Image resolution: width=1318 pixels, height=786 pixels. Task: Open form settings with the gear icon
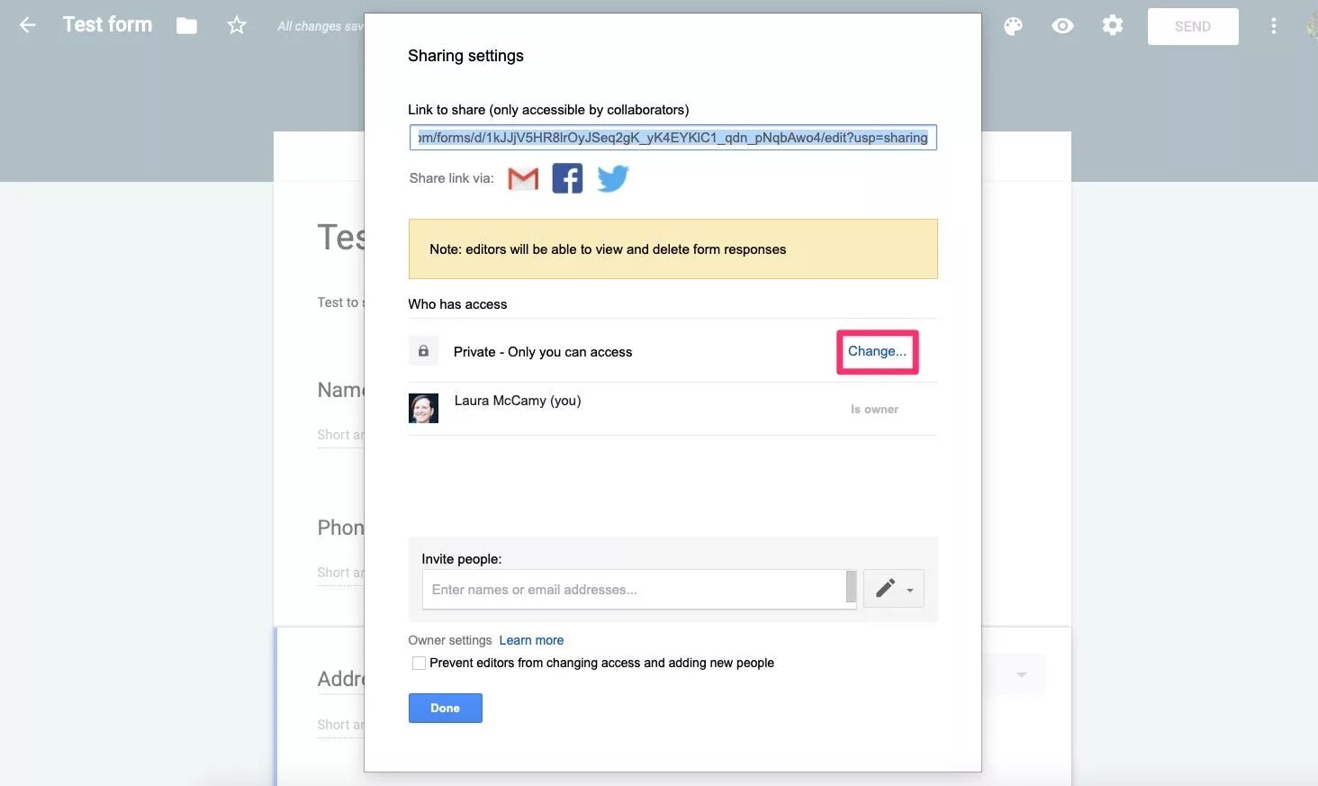(1112, 26)
